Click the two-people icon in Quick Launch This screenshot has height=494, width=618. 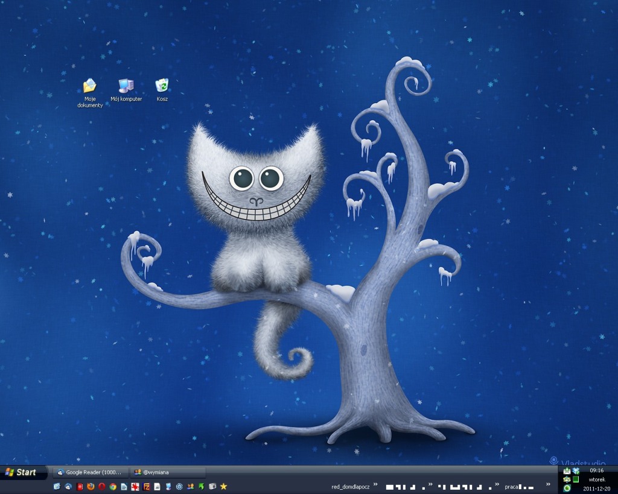191,486
